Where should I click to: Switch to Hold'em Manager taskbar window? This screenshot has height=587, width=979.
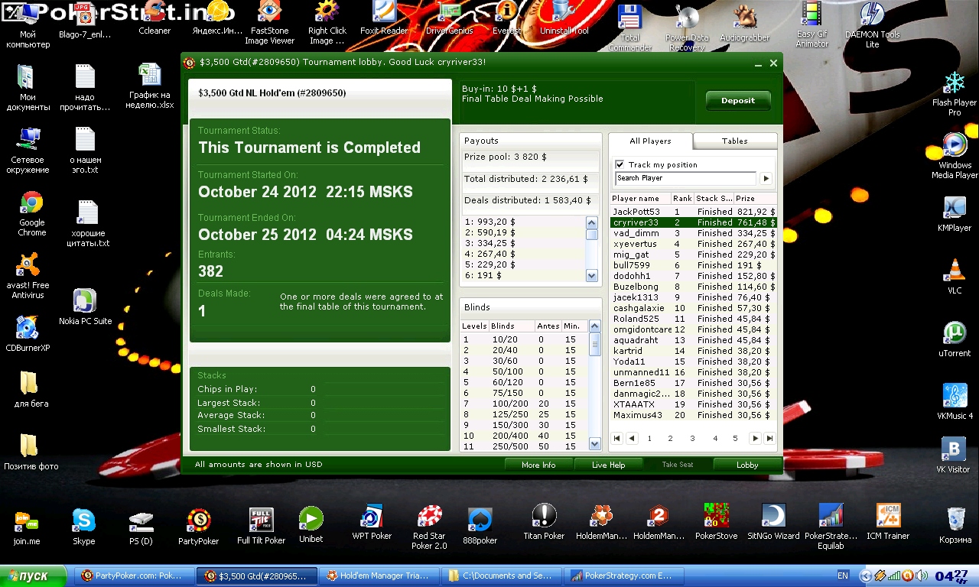[378, 576]
